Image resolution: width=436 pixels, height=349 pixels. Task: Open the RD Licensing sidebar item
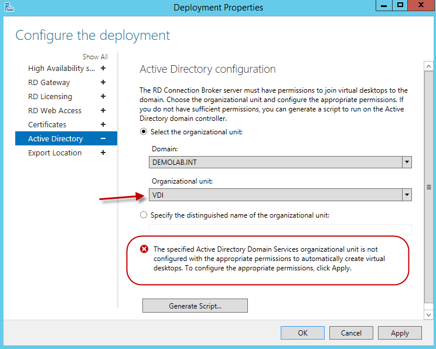click(50, 97)
